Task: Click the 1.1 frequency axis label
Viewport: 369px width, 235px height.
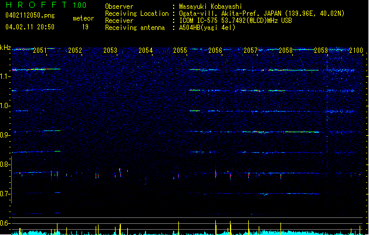Action: coord(5,76)
